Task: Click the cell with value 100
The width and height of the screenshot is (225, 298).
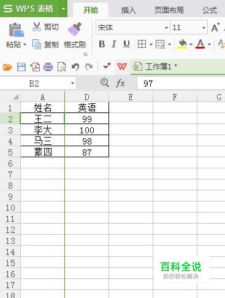Action: [x=87, y=130]
